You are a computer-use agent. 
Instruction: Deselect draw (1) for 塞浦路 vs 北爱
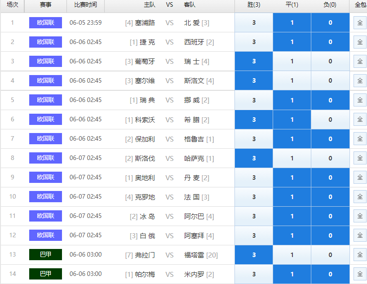292,22
